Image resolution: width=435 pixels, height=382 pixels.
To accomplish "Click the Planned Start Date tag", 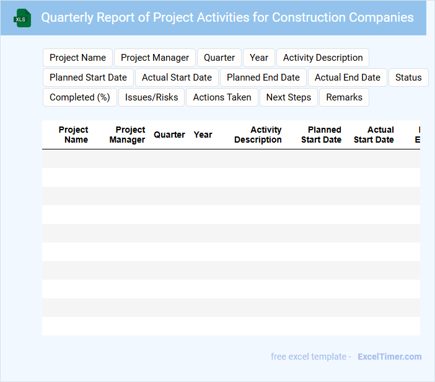I will click(x=88, y=78).
